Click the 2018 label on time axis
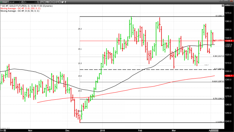Screen dimensions: 234x132 click(x=102, y=130)
